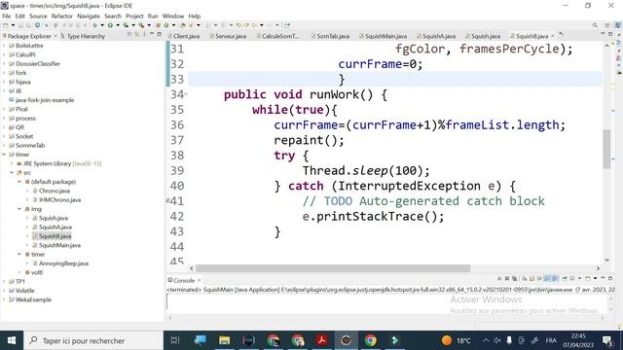Image resolution: width=623 pixels, height=350 pixels.
Task: Collapse the timer project node
Action: 4,155
